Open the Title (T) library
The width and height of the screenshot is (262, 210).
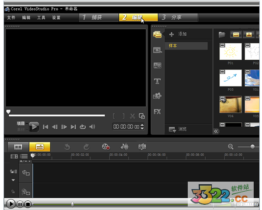tap(157, 81)
